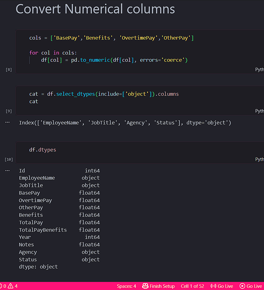Click the errors count icon in status bar
Viewport: 264px width, 290px height.
1,286
